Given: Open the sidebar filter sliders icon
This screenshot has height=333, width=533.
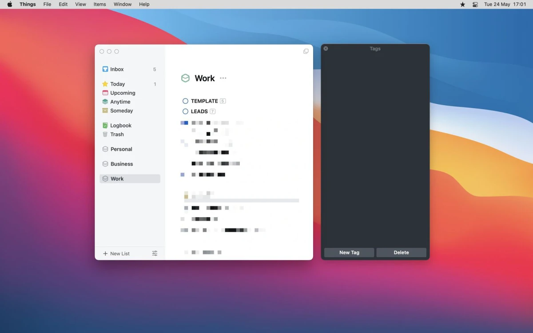Looking at the screenshot, I should [x=155, y=253].
